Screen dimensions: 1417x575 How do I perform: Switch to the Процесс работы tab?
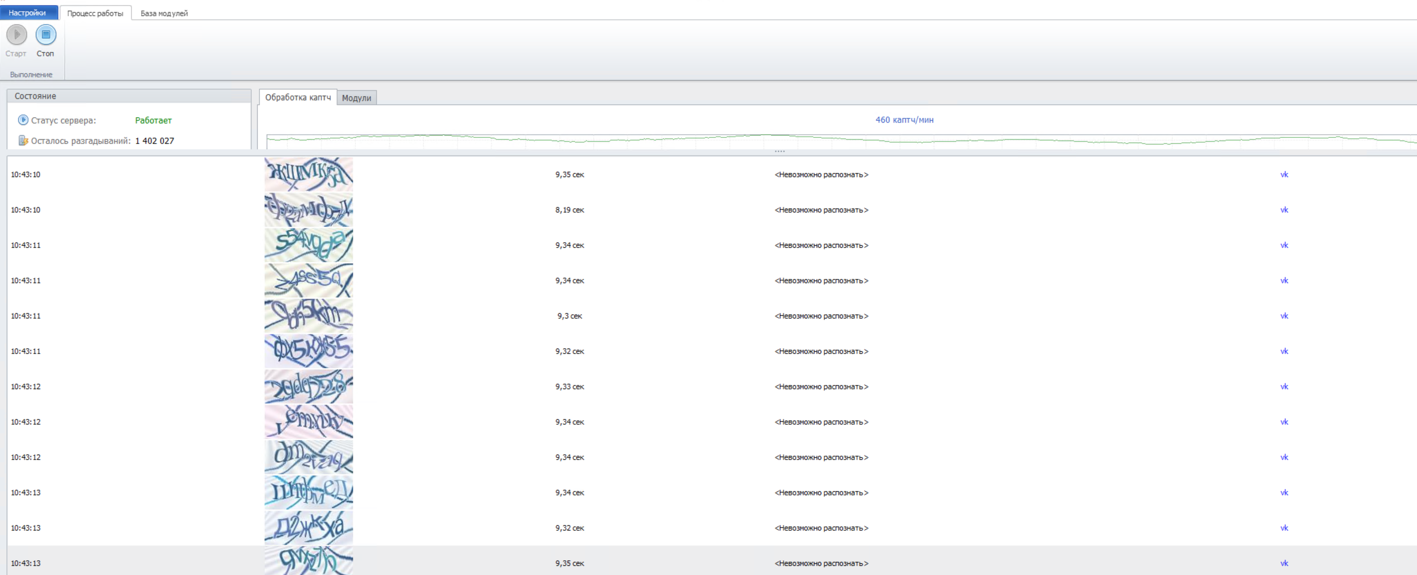click(95, 13)
